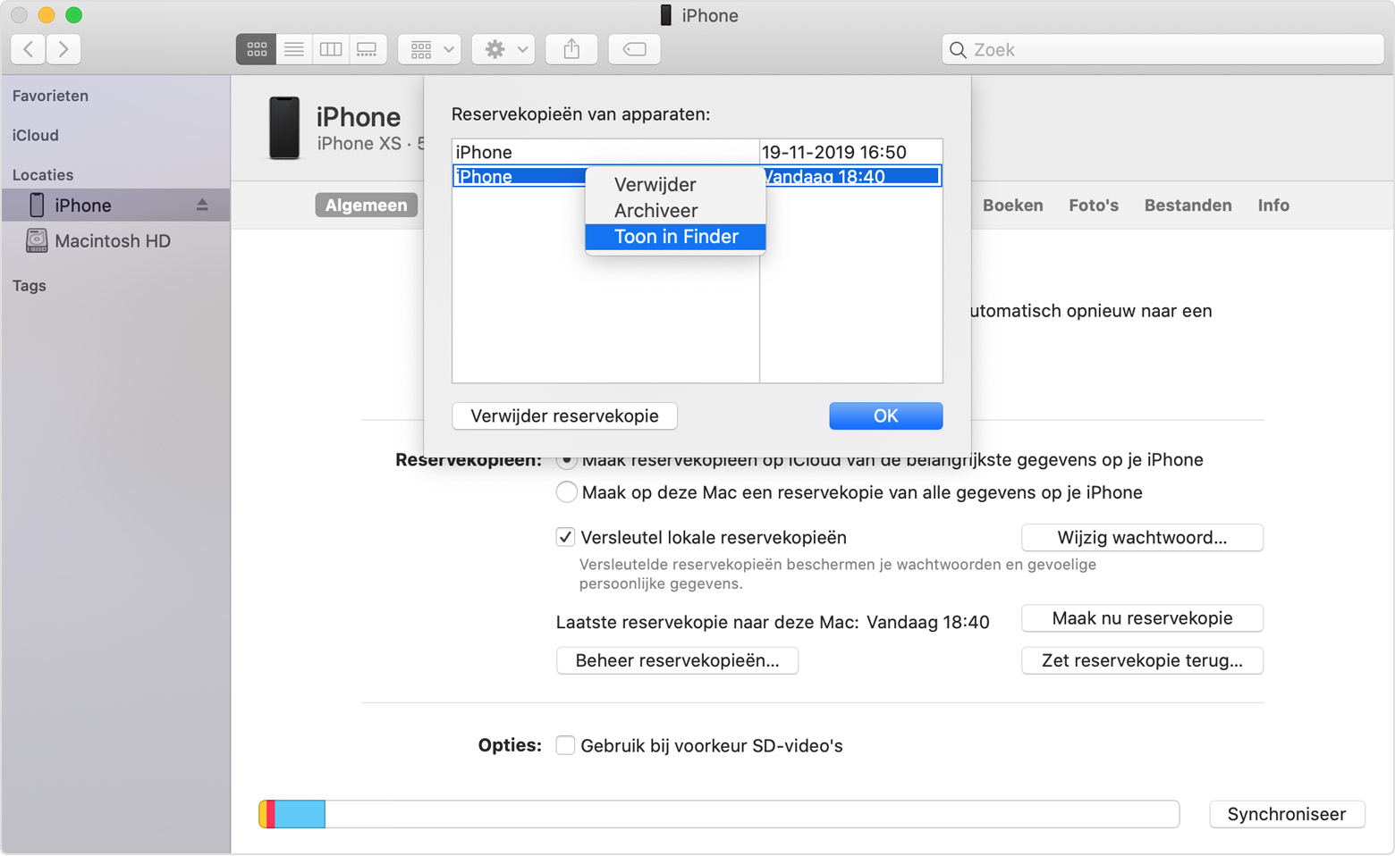
Task: Open the group-by dropdown in toolbar
Action: coord(430,49)
